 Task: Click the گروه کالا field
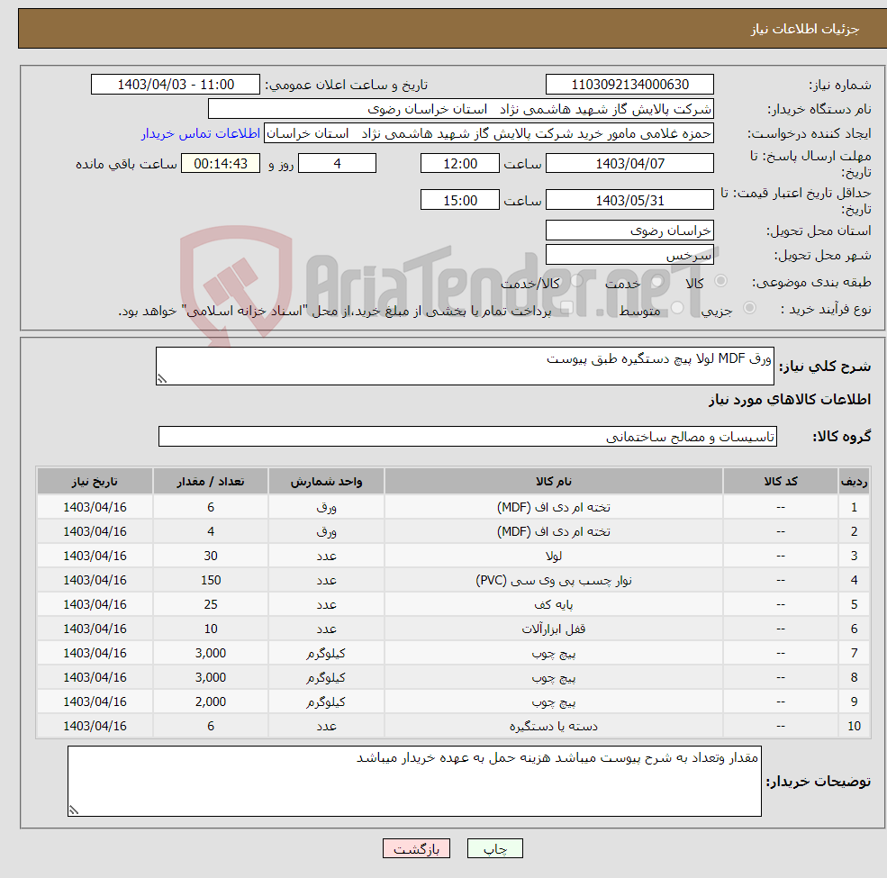(467, 436)
